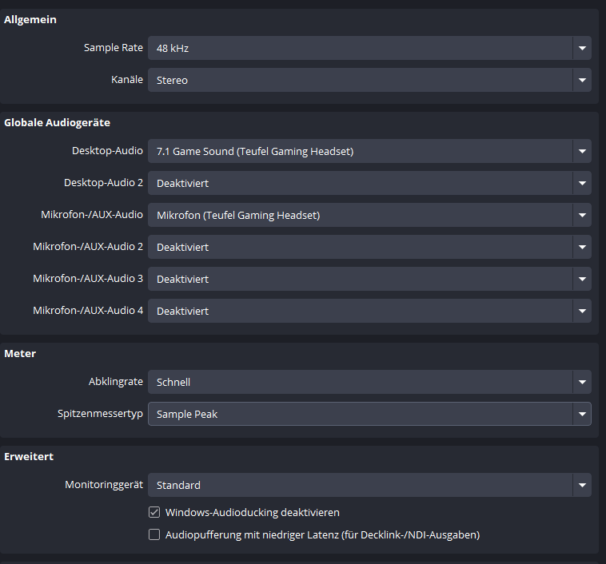Click the arrow icon on Abklingrate

tap(582, 382)
